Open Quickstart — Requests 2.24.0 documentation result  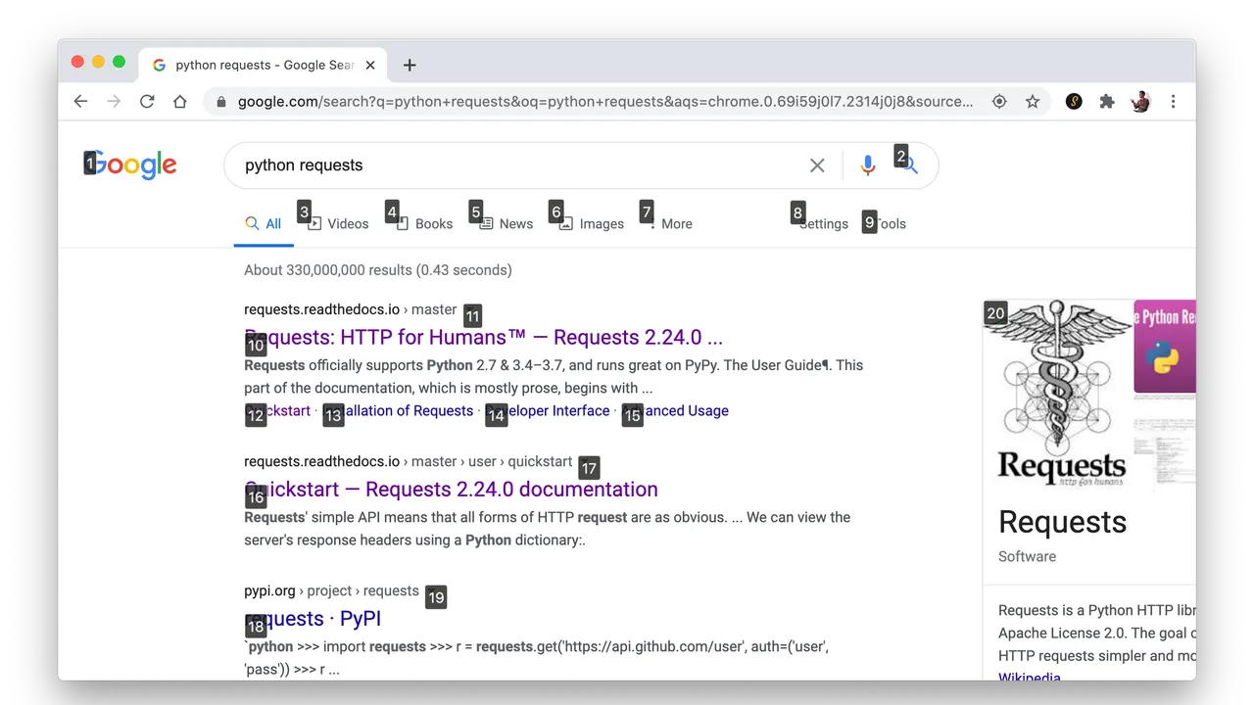tap(452, 489)
